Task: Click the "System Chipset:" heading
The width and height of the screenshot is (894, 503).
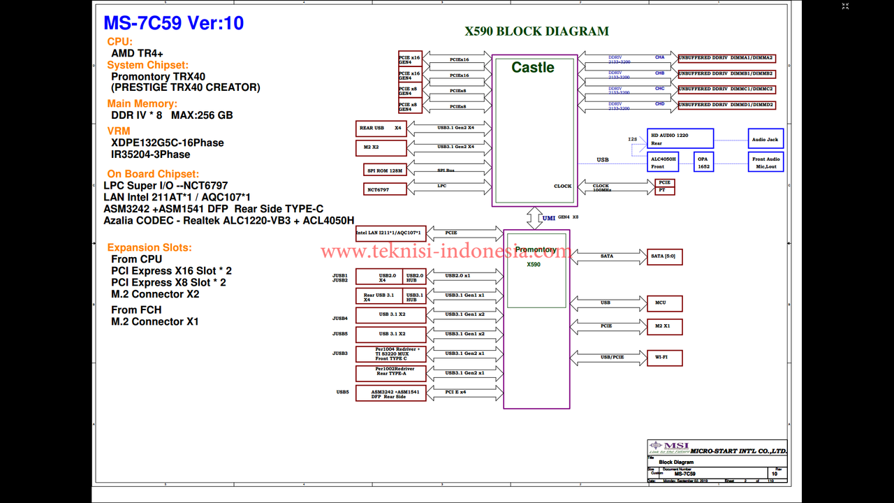Action: (x=147, y=65)
